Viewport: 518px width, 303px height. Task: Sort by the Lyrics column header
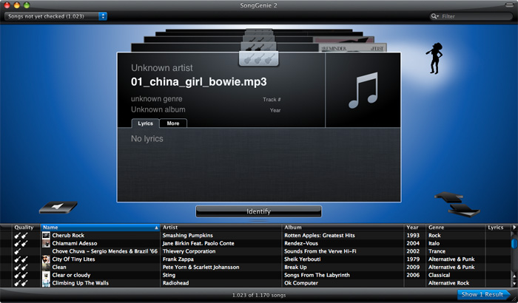tap(498, 228)
